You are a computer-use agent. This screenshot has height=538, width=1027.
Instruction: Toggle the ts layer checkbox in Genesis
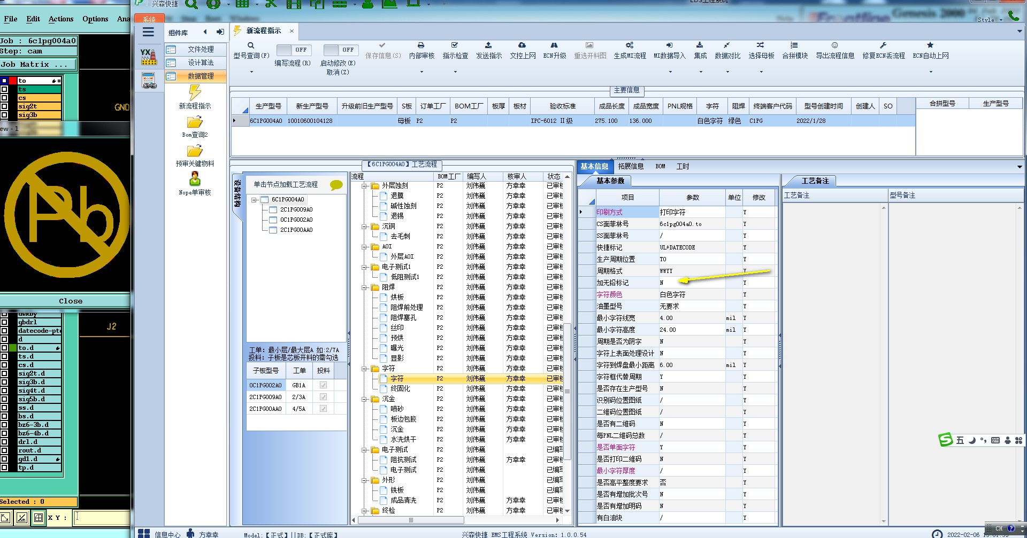4,90
